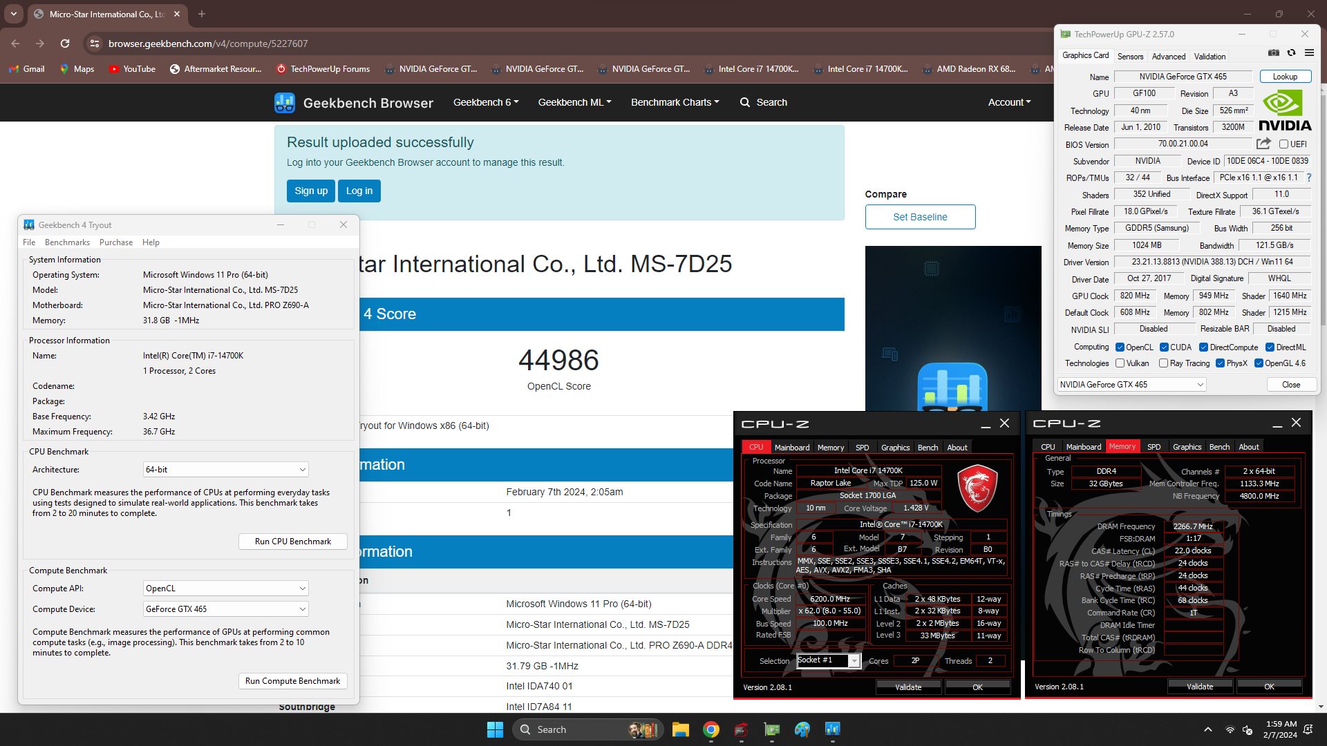Reload the Geekbench page
Screen dimensions: 1327x746
tap(65, 44)
